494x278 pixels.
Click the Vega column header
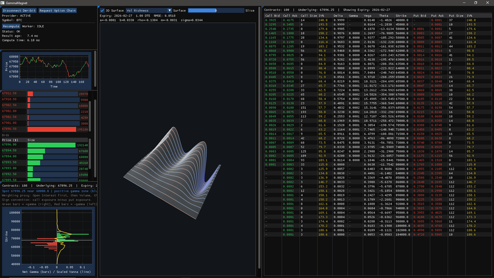pos(371,15)
